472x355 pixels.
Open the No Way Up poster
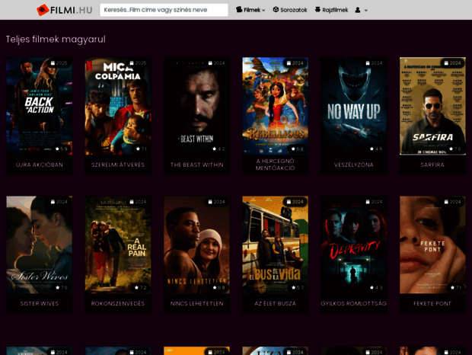point(354,106)
